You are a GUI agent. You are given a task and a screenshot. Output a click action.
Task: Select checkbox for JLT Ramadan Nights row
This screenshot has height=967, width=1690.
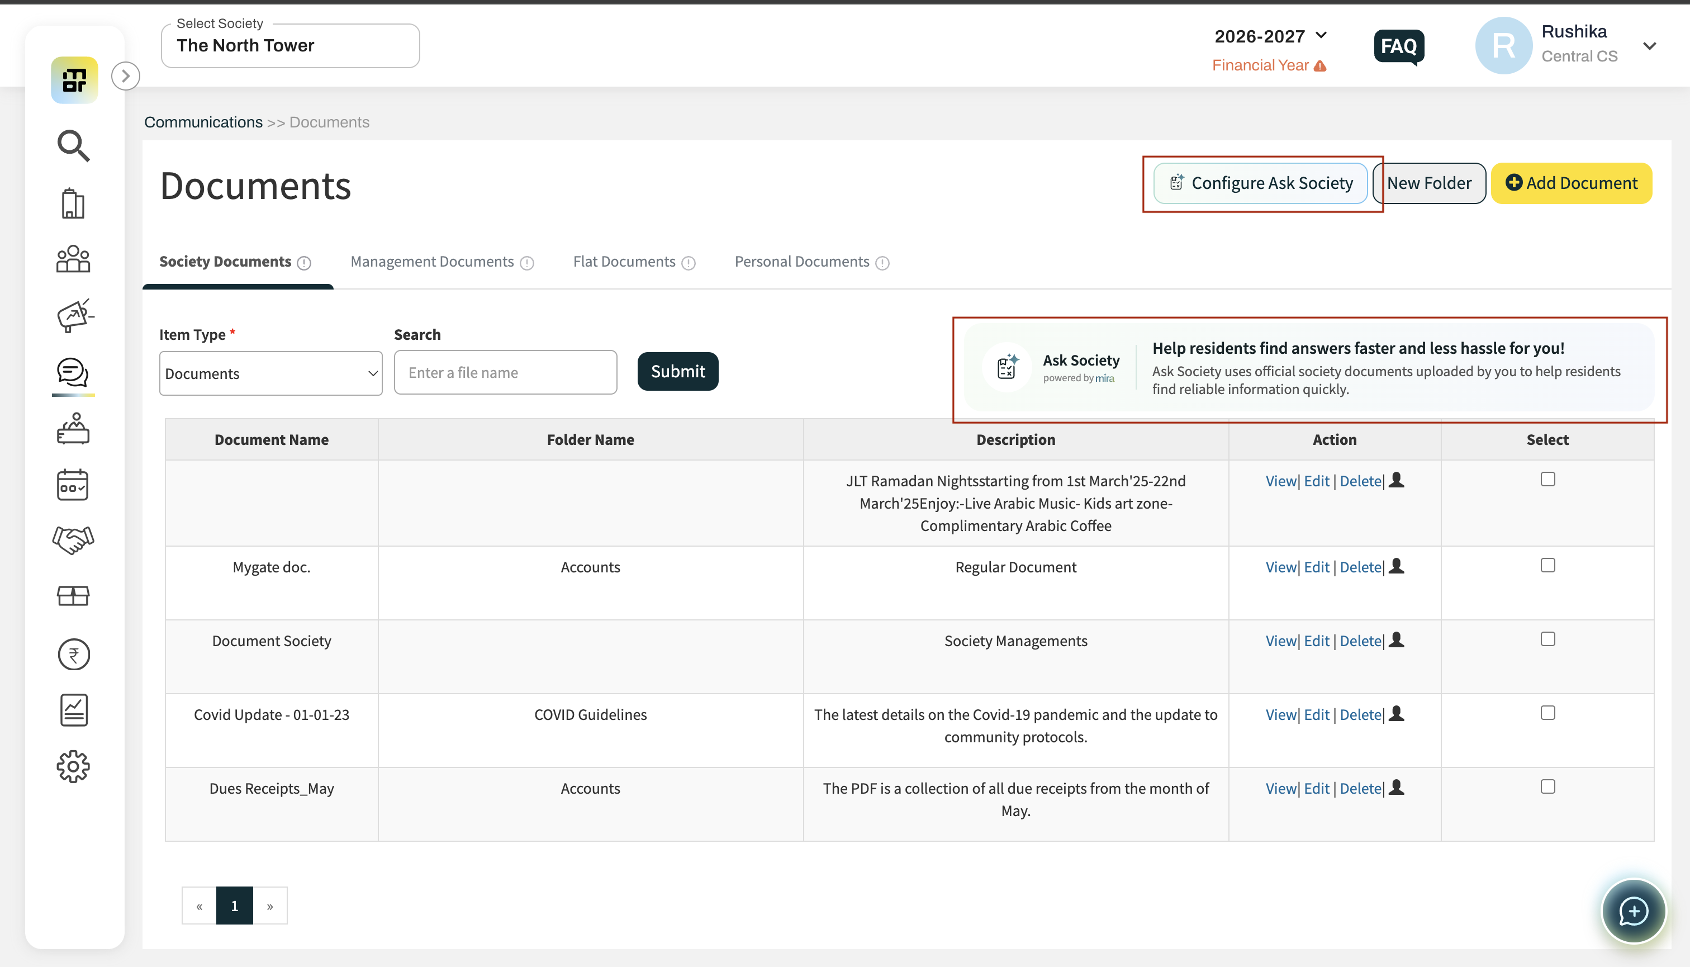click(x=1548, y=480)
